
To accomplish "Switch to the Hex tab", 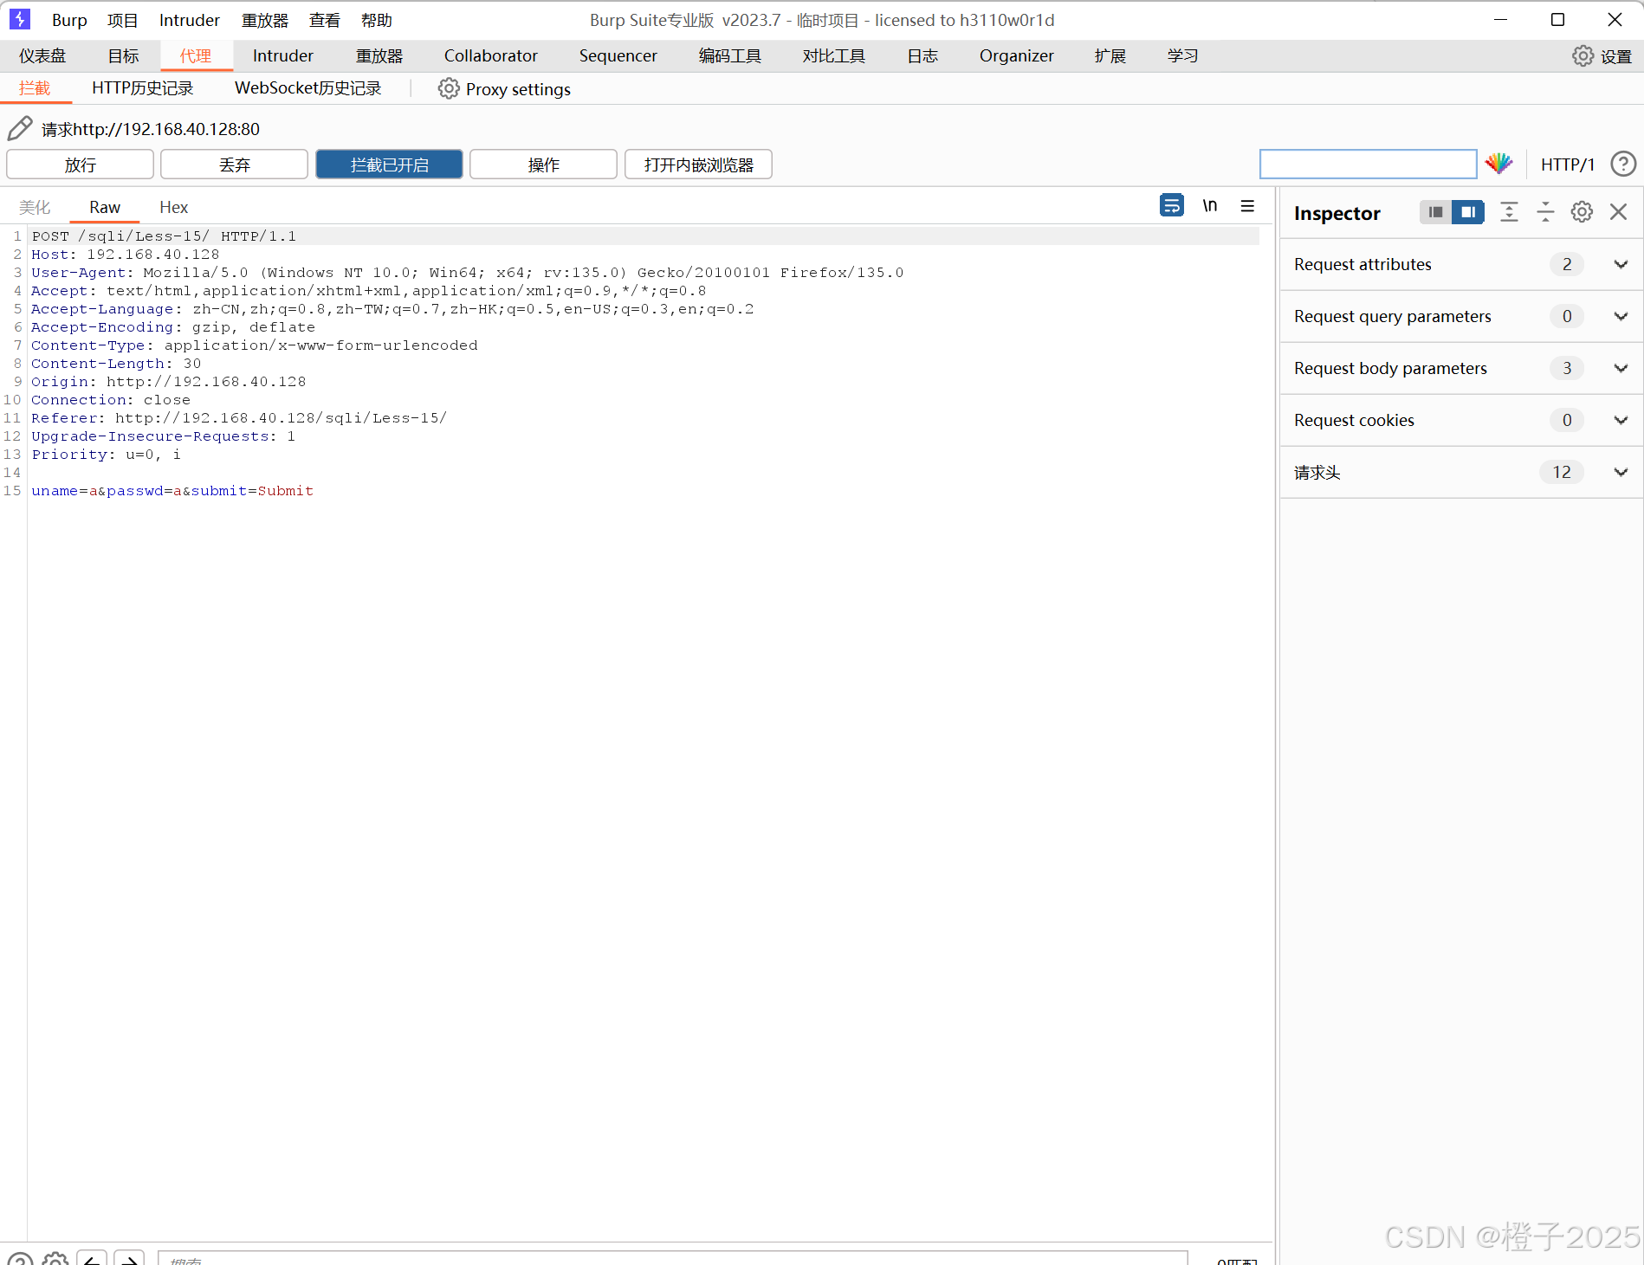I will tap(173, 207).
